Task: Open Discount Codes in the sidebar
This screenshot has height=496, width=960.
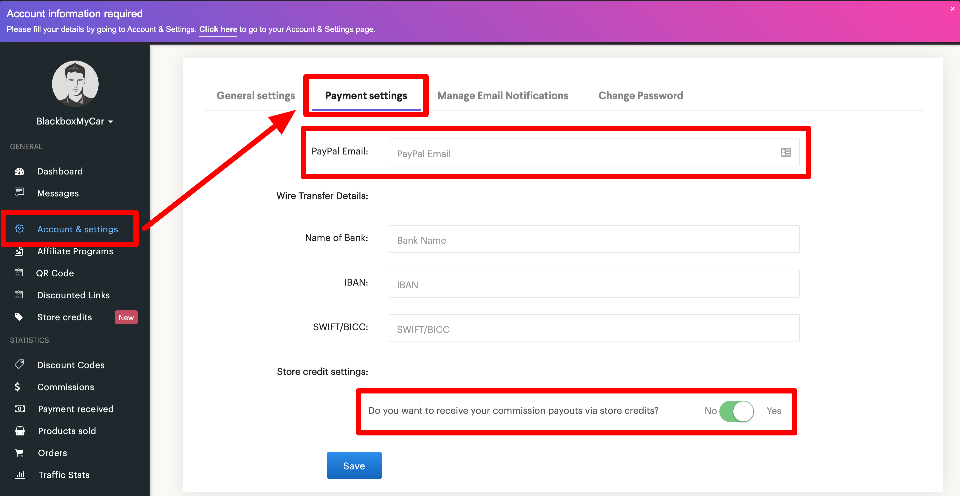Action: click(71, 365)
